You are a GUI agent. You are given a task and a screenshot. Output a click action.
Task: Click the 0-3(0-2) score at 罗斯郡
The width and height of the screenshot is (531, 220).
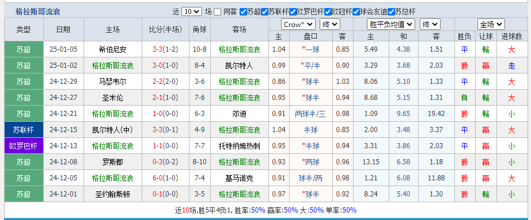(x=165, y=162)
